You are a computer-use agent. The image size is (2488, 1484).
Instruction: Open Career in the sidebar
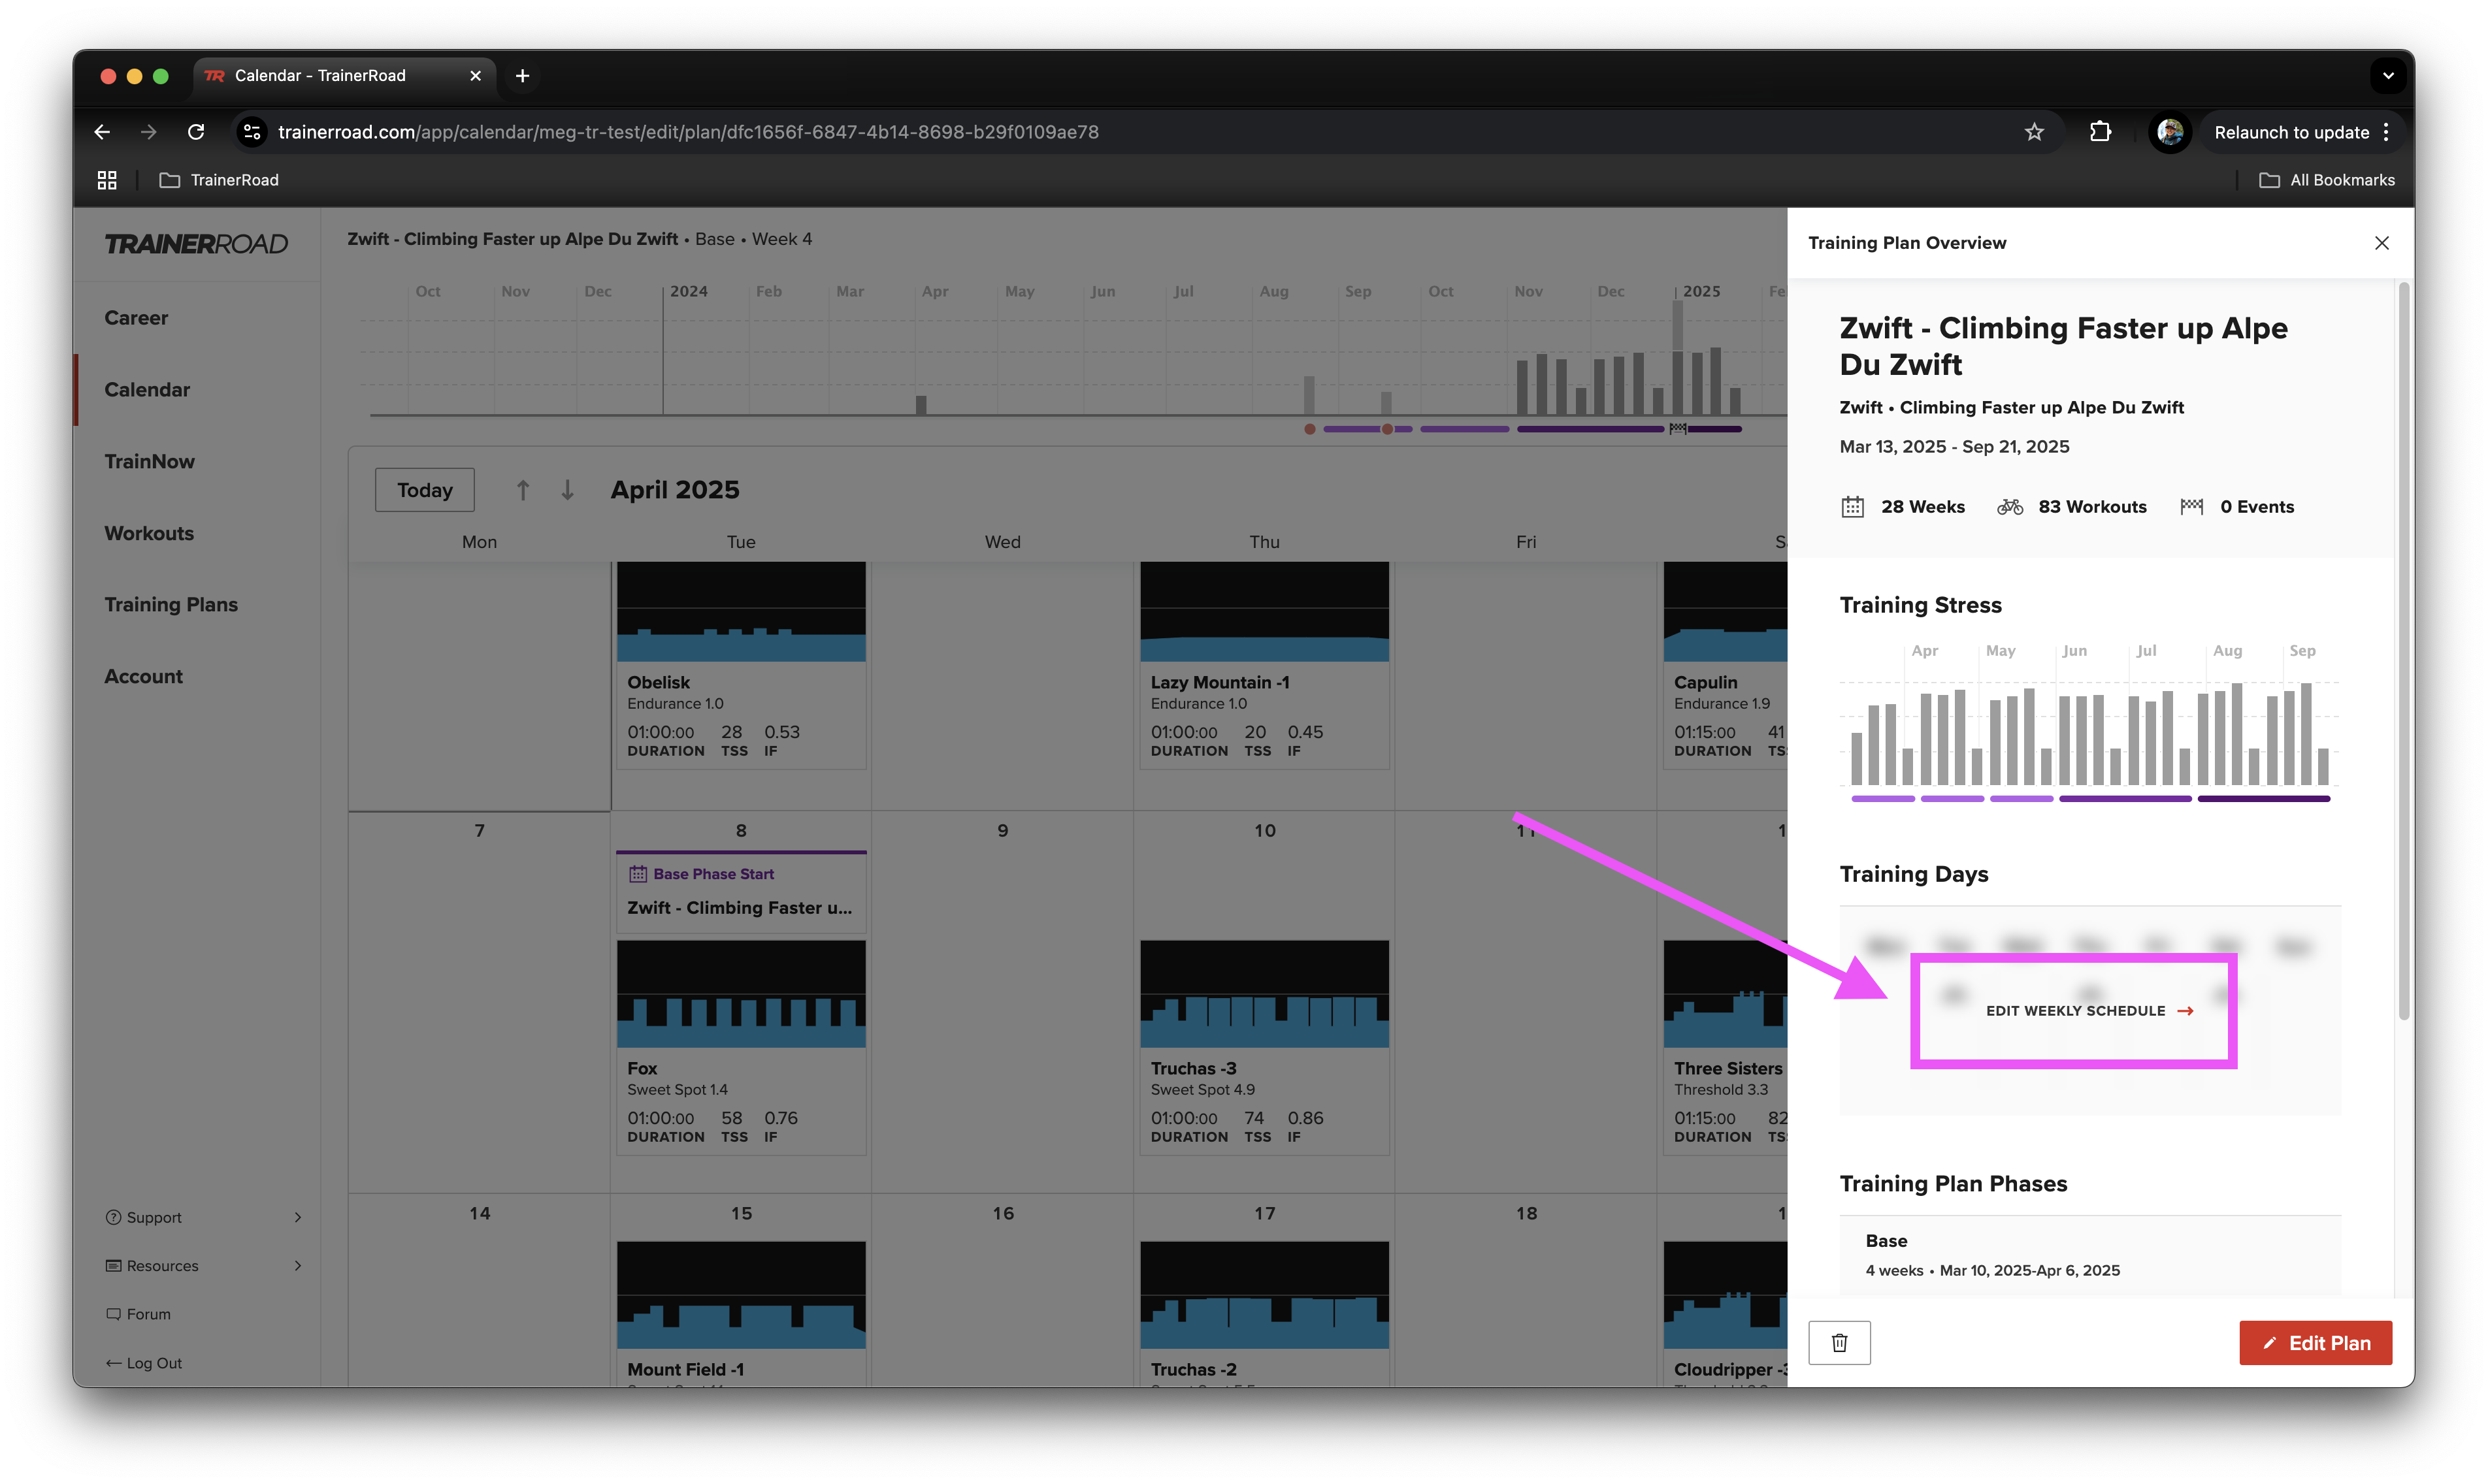click(136, 317)
